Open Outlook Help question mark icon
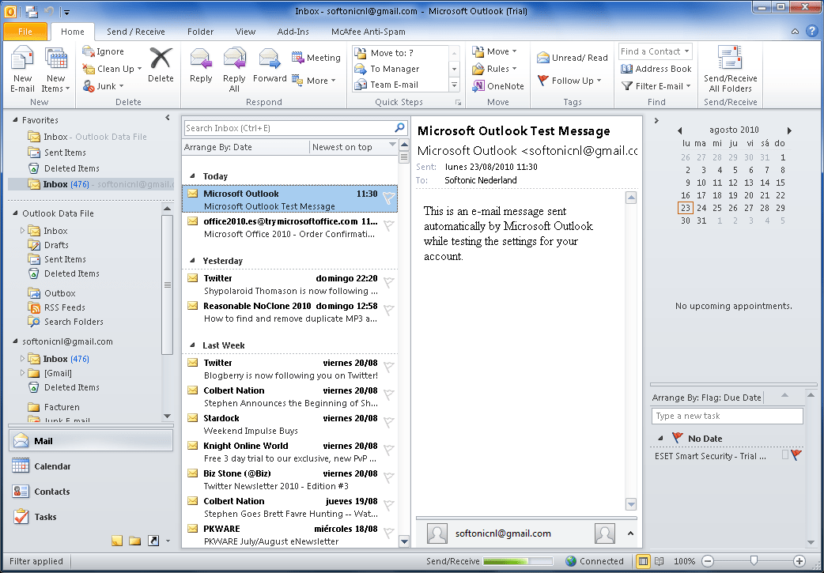This screenshot has height=573, width=824. point(811,31)
